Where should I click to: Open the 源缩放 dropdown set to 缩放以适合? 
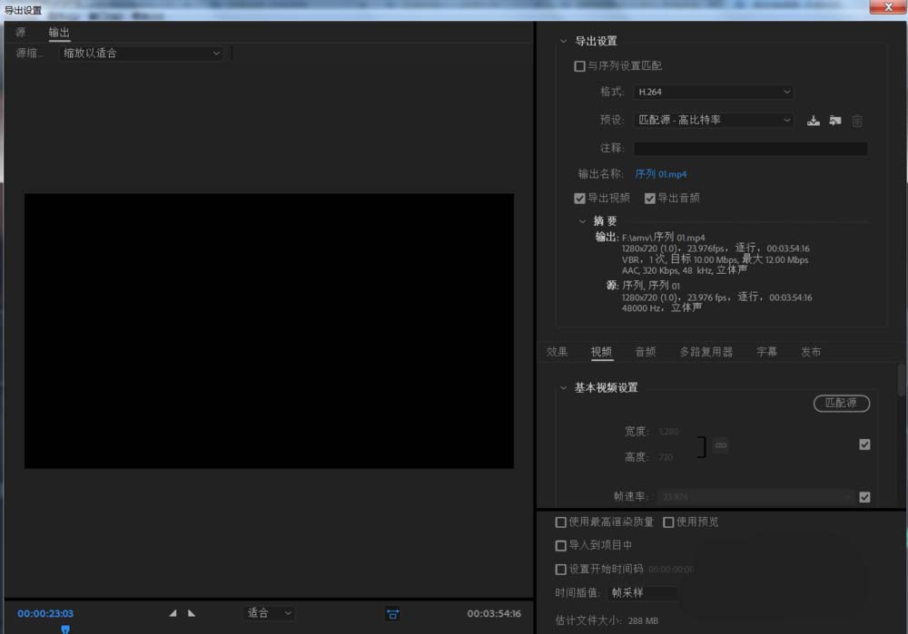pos(141,53)
